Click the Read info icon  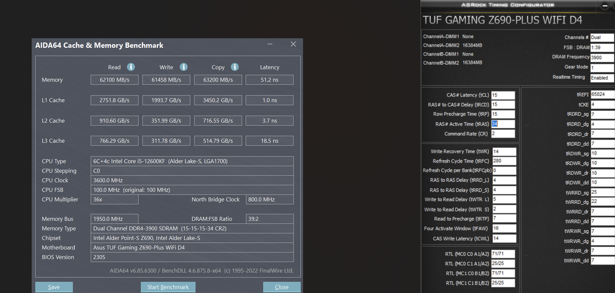point(131,67)
